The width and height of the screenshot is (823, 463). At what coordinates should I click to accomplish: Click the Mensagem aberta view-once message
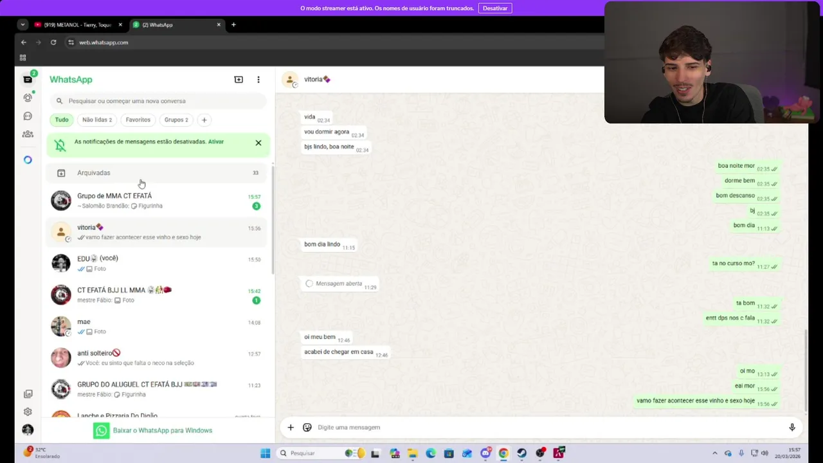(339, 284)
